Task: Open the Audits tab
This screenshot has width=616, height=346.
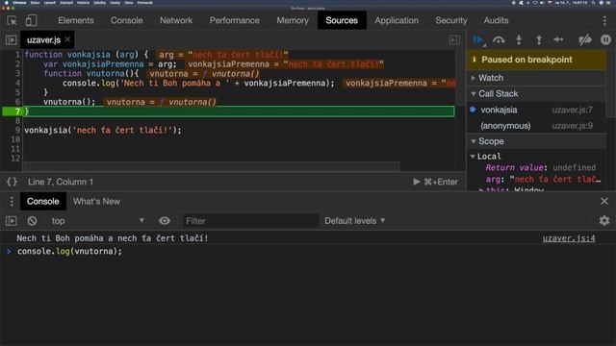Action: click(x=496, y=20)
